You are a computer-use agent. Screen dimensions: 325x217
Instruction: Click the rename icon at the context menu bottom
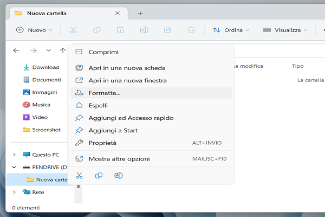click(118, 175)
